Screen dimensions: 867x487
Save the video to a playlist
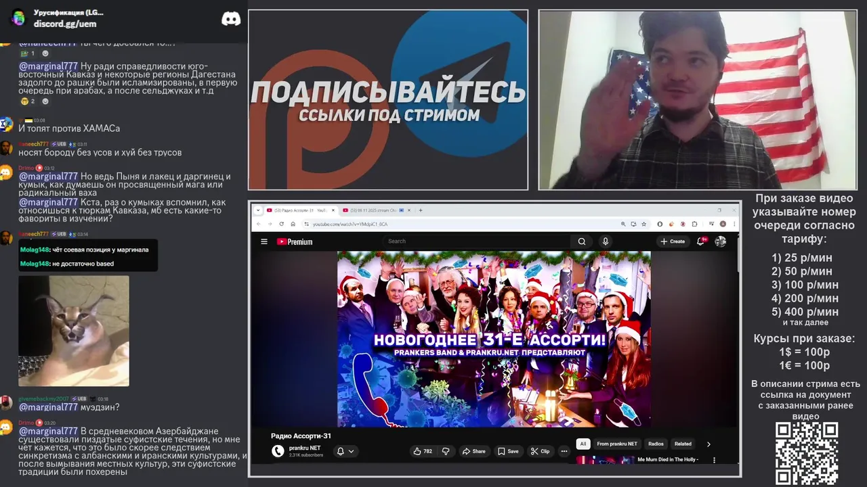click(508, 451)
